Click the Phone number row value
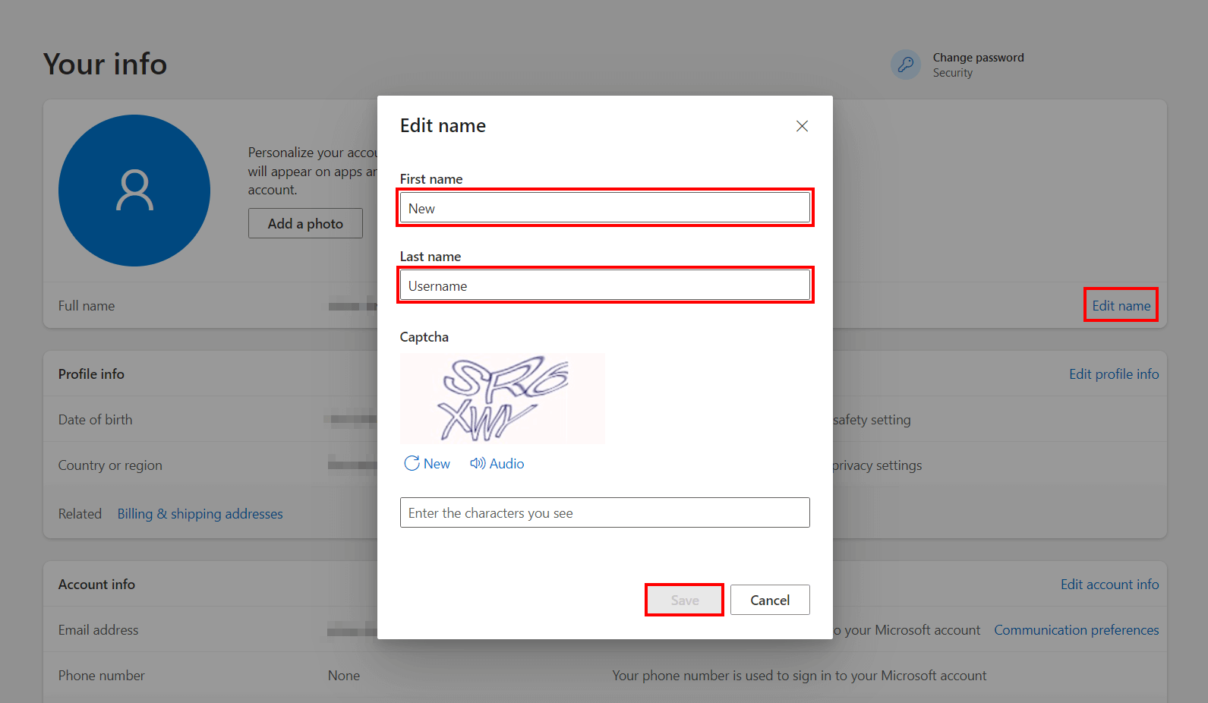 (x=344, y=676)
